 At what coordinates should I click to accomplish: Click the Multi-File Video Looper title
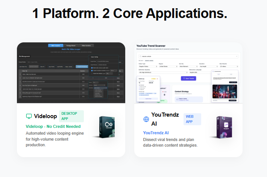tap(71, 49)
